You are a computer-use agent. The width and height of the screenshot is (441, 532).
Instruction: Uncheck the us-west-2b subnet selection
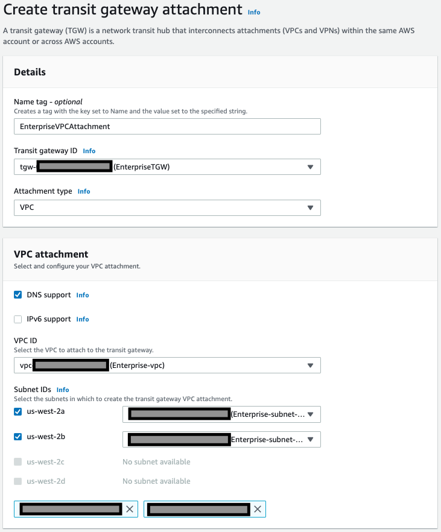(x=17, y=439)
